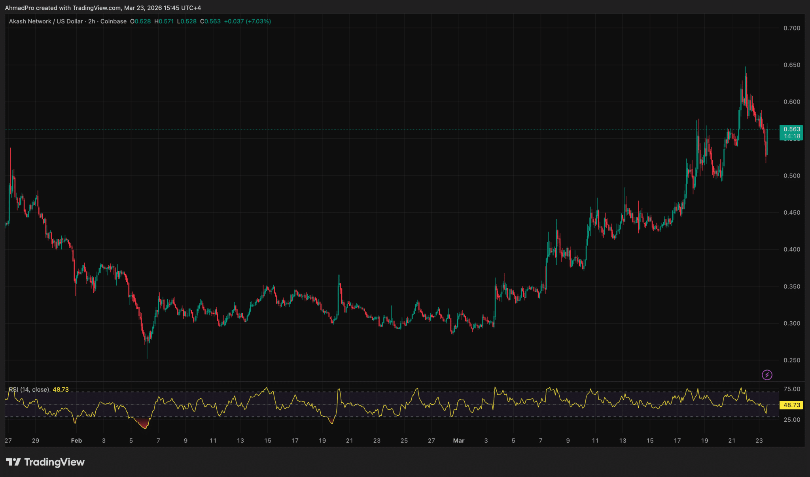Click the green 0.563 last-price label
Image resolution: width=810 pixels, height=477 pixels.
point(791,129)
